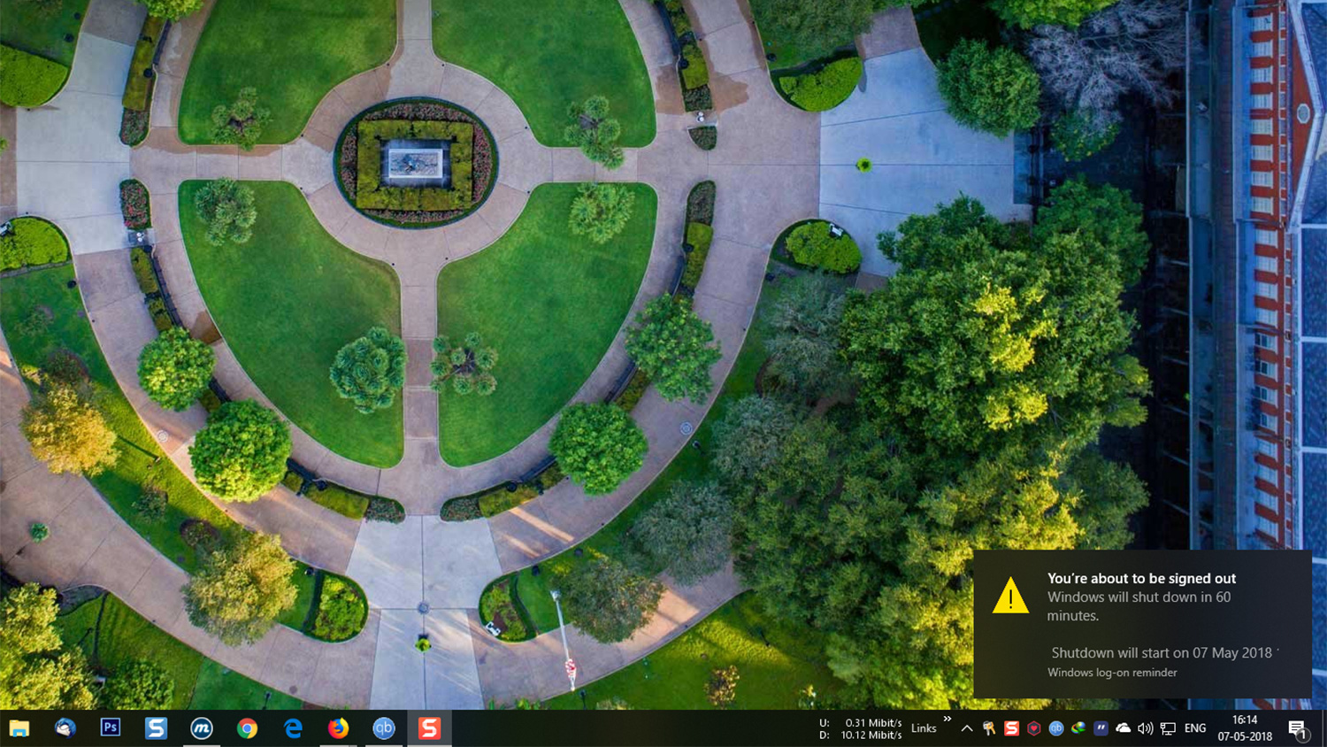Open the Snagit icon in the system tray
Viewport: 1327px width, 747px height.
pos(1010,728)
